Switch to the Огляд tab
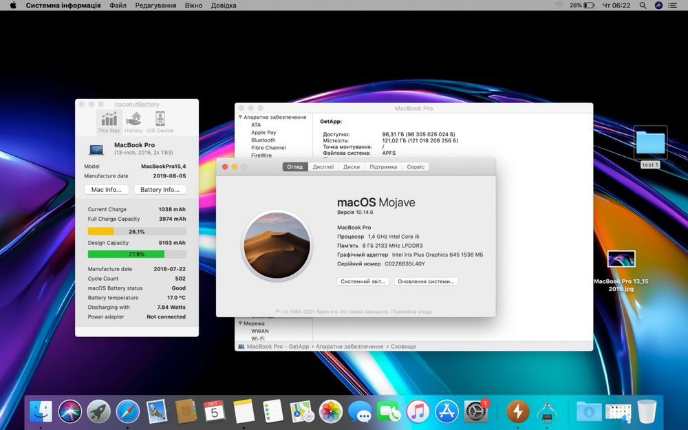Image resolution: width=688 pixels, height=430 pixels. click(295, 166)
